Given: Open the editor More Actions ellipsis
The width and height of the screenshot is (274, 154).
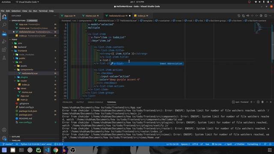Looking at the screenshot, I should (x=270, y=16).
